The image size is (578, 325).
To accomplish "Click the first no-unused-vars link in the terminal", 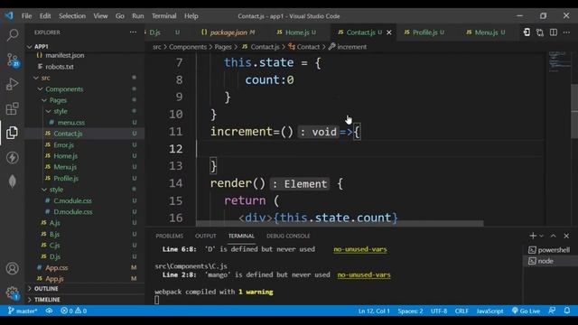I will (x=360, y=249).
